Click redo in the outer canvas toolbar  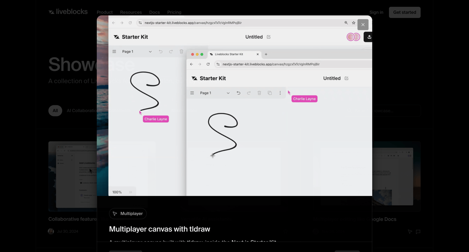tap(171, 51)
